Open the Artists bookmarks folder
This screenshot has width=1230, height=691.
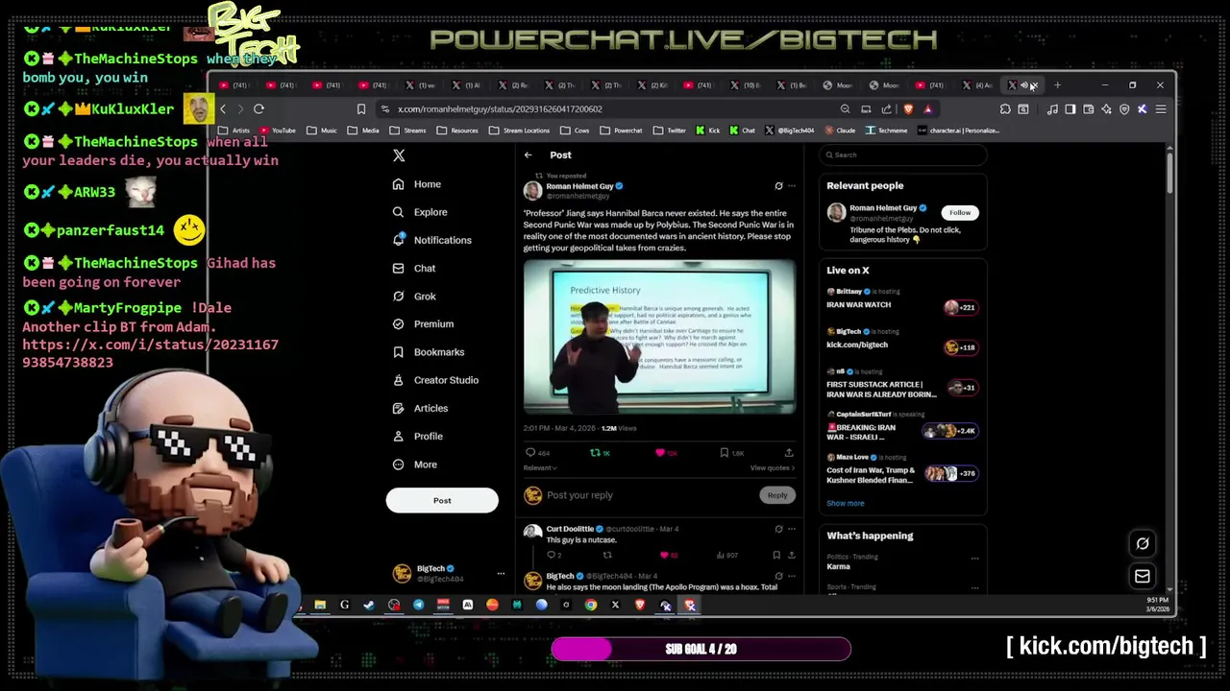click(234, 131)
